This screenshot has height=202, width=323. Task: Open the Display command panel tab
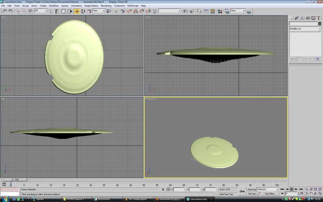[x=313, y=18]
